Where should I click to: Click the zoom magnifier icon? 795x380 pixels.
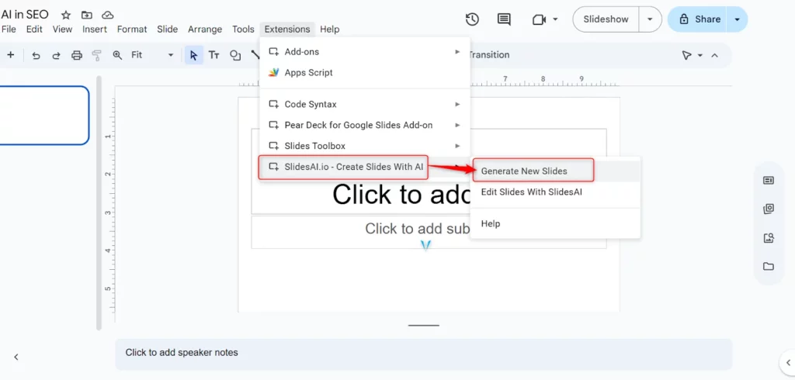coord(118,55)
